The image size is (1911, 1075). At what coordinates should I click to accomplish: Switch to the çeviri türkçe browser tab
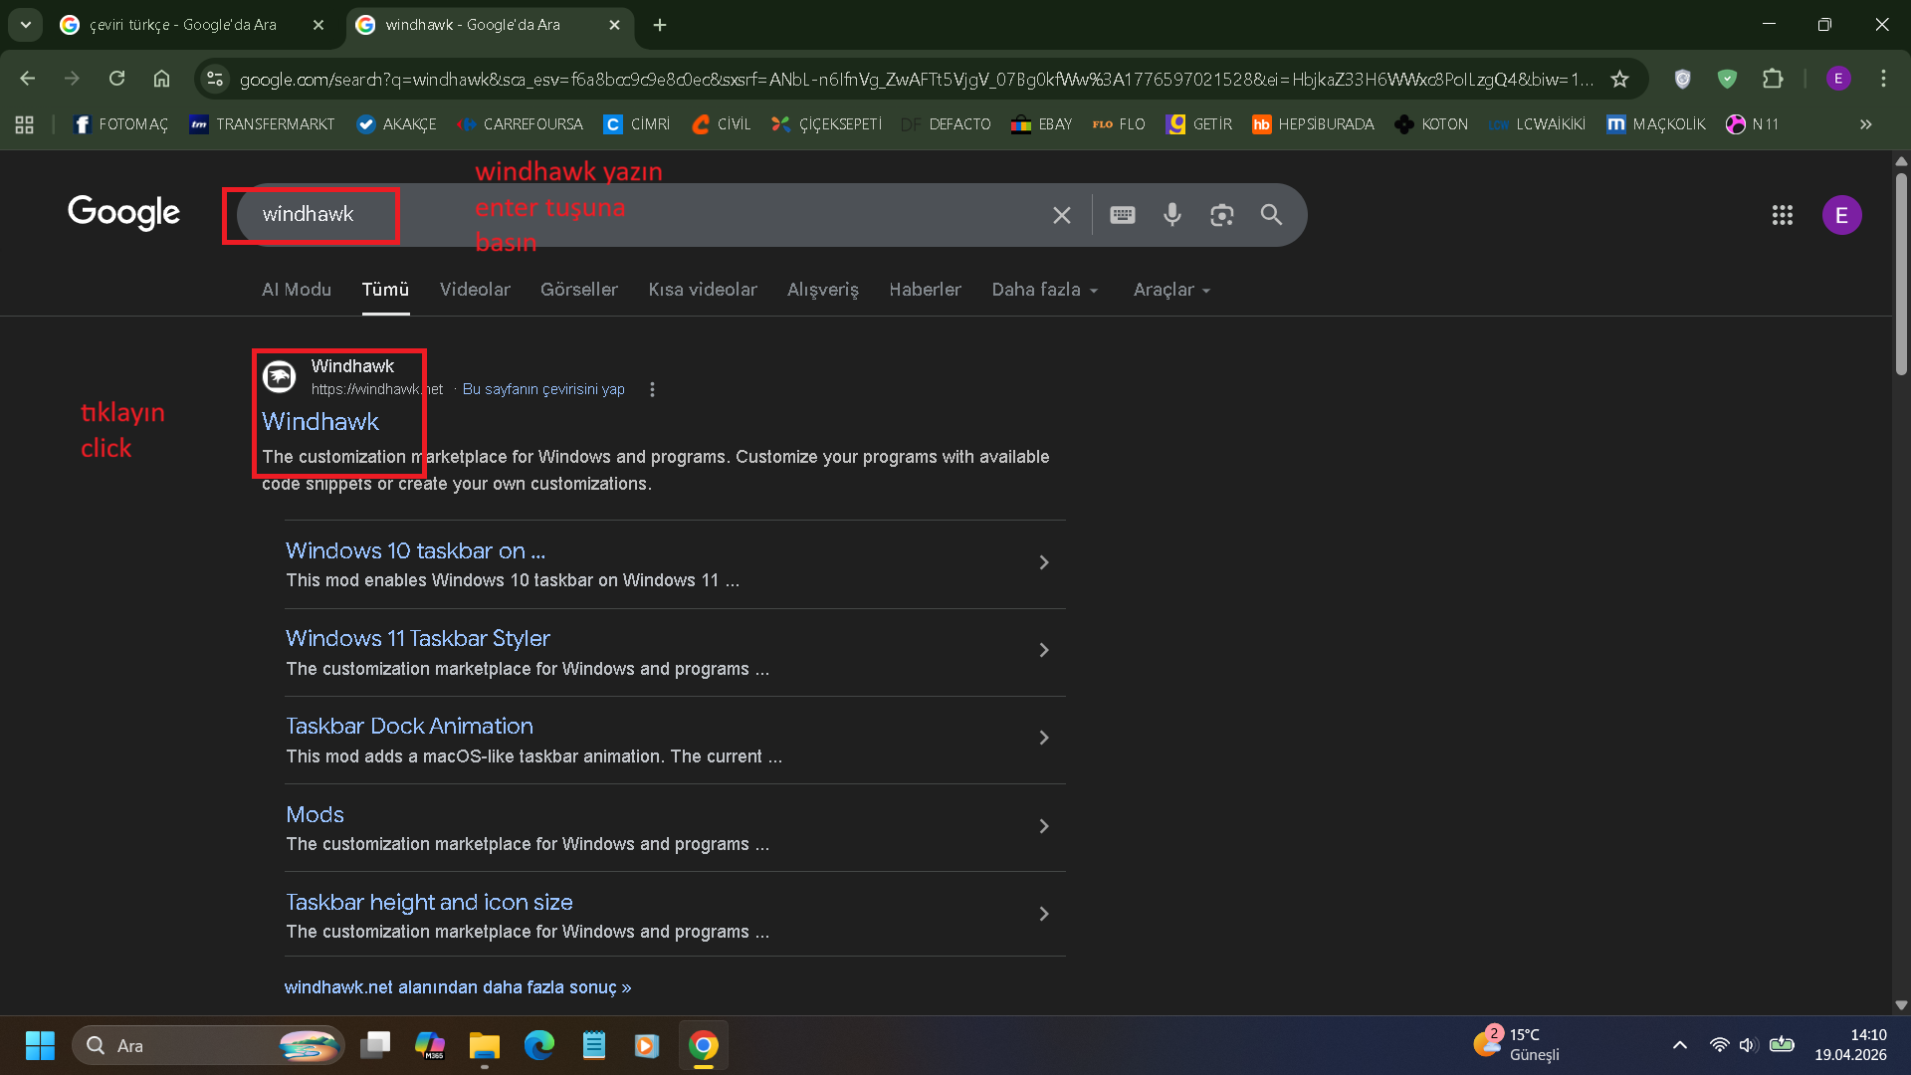(x=183, y=25)
